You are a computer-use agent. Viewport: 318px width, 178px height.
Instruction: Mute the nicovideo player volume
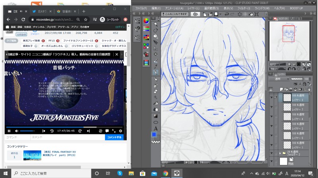pos(17,131)
